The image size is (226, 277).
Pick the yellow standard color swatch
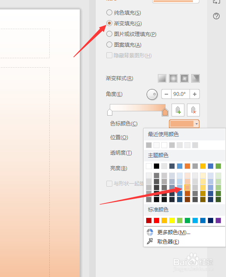[x=172, y=220]
